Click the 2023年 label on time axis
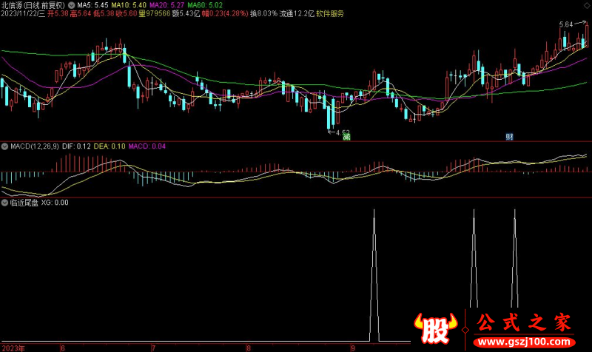 [13, 348]
